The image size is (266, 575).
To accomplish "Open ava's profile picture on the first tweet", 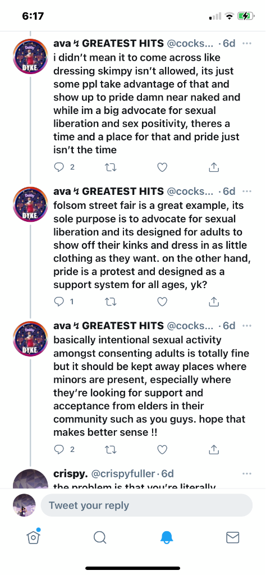I will (x=31, y=57).
